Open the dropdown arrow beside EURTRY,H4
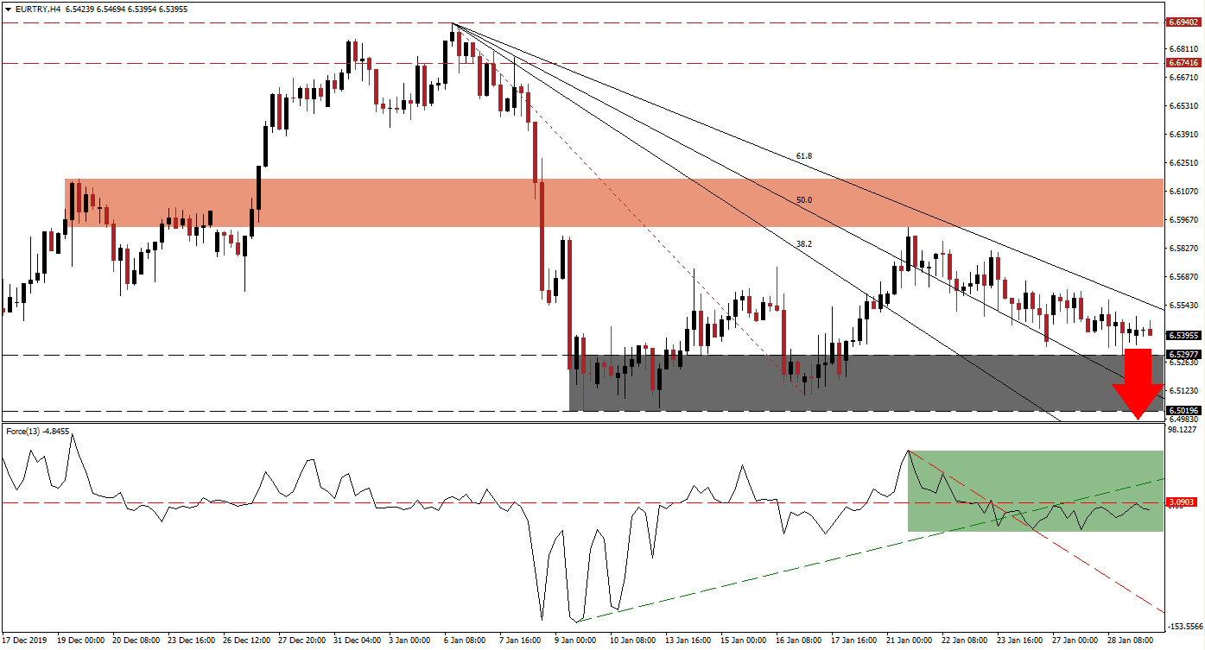This screenshot has height=650, width=1205. point(8,7)
